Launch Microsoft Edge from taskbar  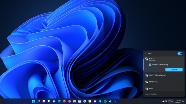tap(59, 101)
